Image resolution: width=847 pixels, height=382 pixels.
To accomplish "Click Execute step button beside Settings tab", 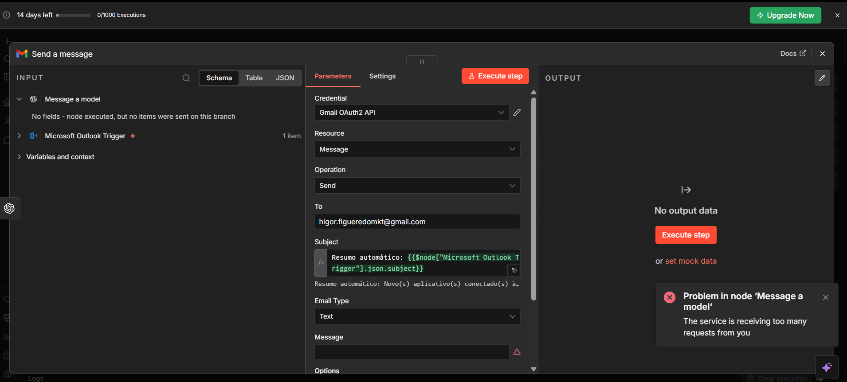I will coord(495,76).
